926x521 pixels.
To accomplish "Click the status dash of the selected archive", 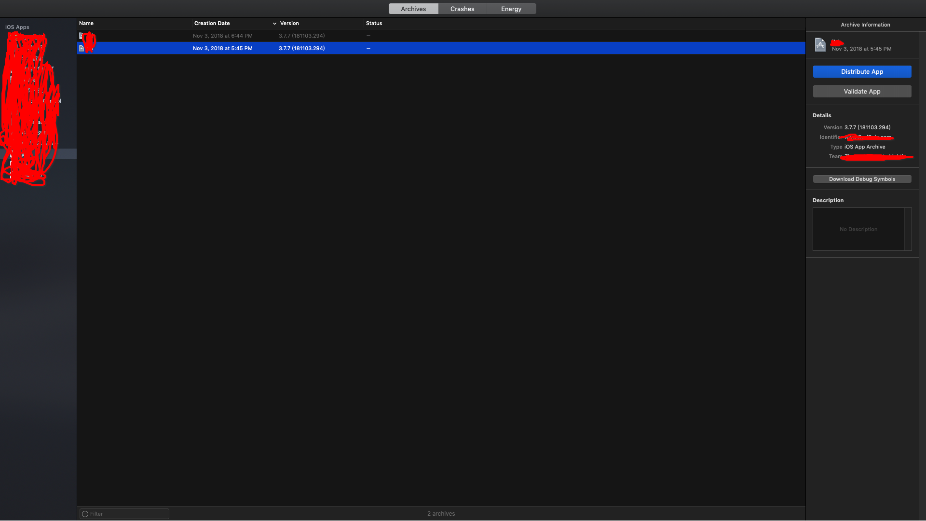I will (x=368, y=48).
